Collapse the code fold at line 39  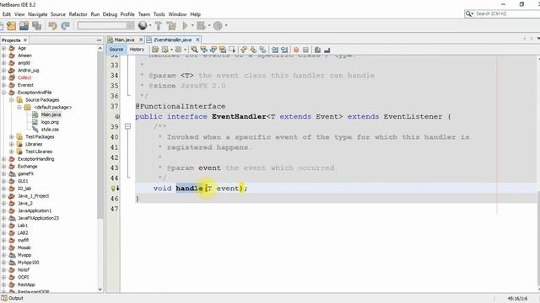point(127,126)
